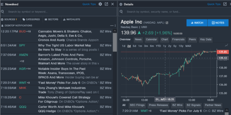Select the 1d chart range

[124, 46]
